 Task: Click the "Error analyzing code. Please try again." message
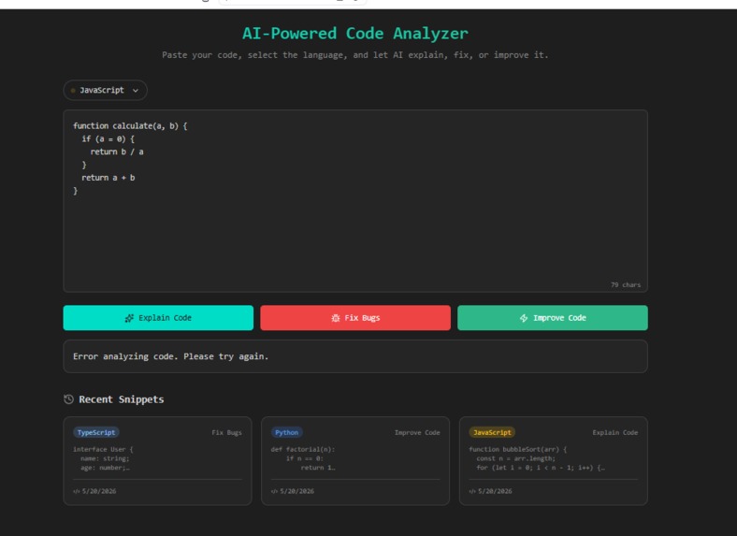pyautogui.click(x=170, y=356)
